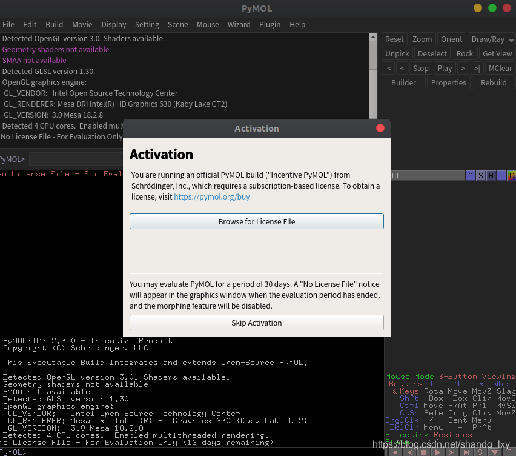The height and width of the screenshot is (456, 516).
Task: Click Skip Activation button
Action: tap(257, 323)
